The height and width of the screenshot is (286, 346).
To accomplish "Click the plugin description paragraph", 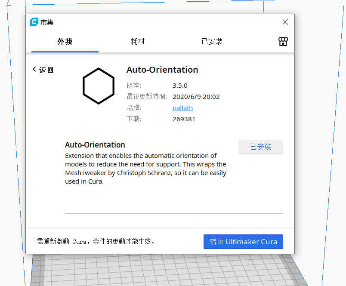I will (x=145, y=169).
